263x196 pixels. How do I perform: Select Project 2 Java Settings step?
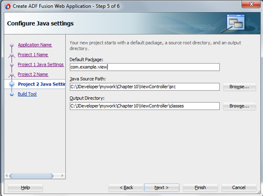[x=42, y=84]
